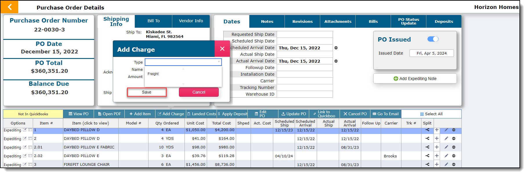This screenshot has height=175, width=527.
Task: Click the Requested Ship Date field
Action: tap(305, 34)
